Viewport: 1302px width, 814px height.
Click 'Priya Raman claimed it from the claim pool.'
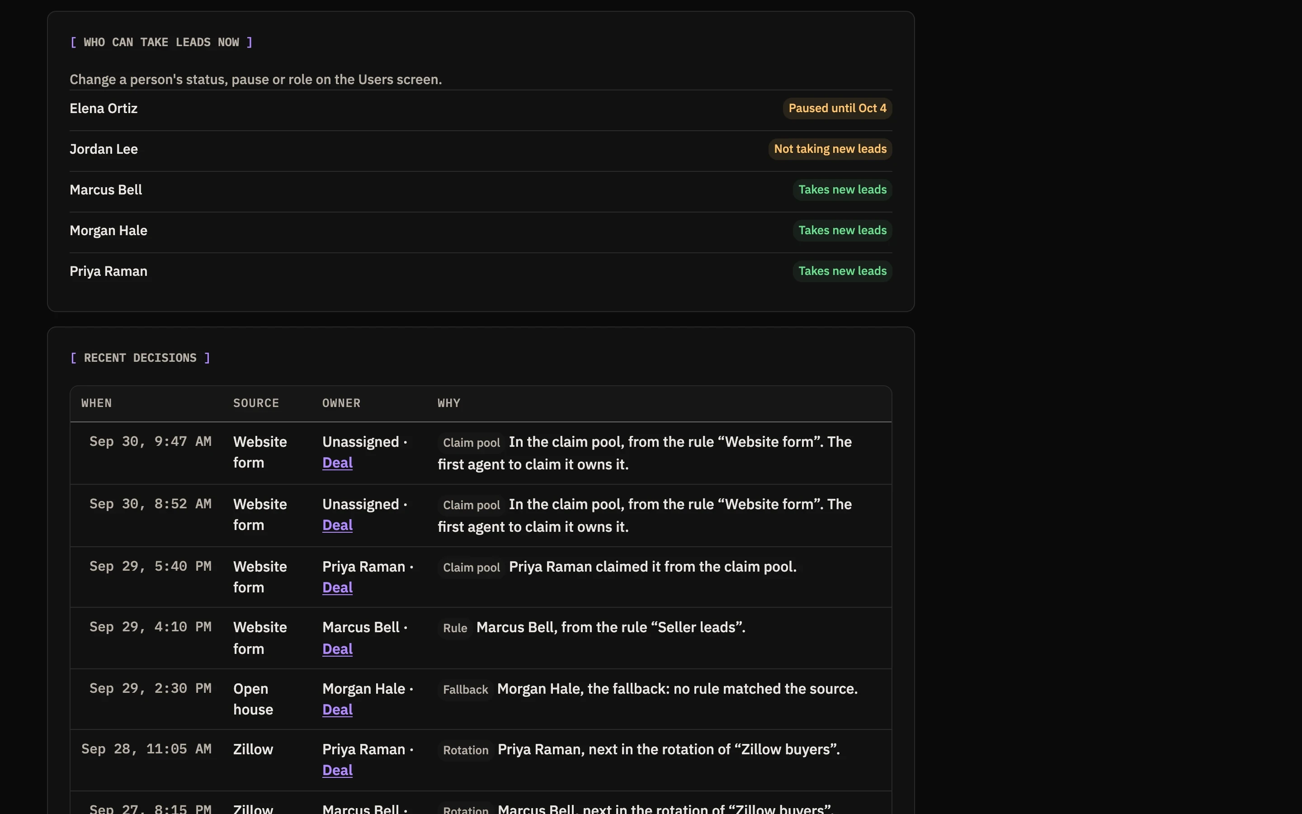pyautogui.click(x=653, y=567)
